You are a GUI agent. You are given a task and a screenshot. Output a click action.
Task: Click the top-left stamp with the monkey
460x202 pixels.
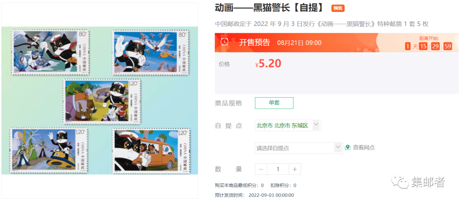(50, 52)
